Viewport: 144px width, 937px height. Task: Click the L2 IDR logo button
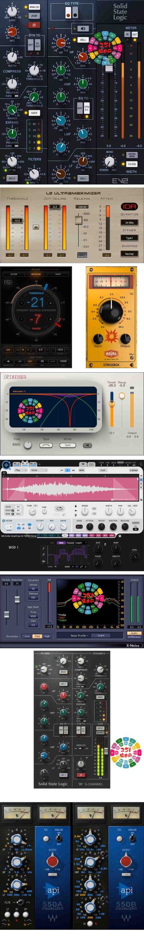(x=129, y=206)
